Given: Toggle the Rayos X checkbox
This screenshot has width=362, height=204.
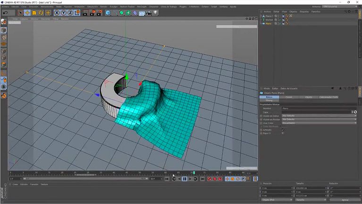Looking at the screenshot, I should click(283, 133).
